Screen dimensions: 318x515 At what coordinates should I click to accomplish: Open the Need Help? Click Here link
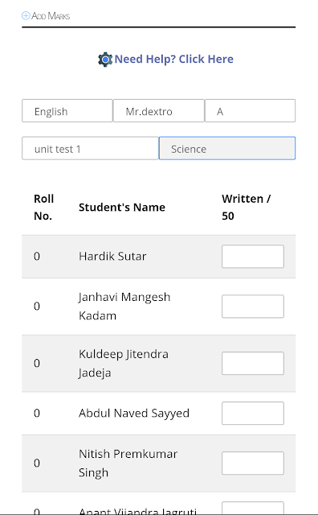pos(173,59)
